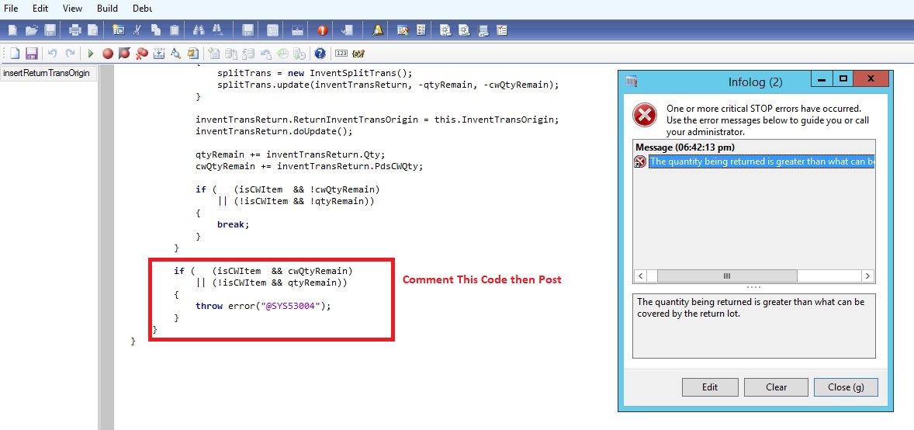Click the Undo arrow in editor toolbar
Image resolution: width=914 pixels, height=430 pixels.
(x=53, y=54)
